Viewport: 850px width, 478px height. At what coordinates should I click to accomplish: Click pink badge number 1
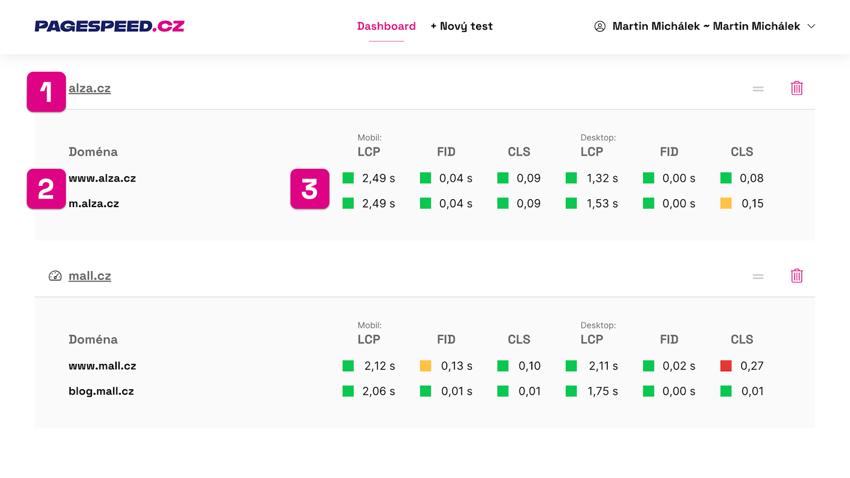[x=46, y=92]
